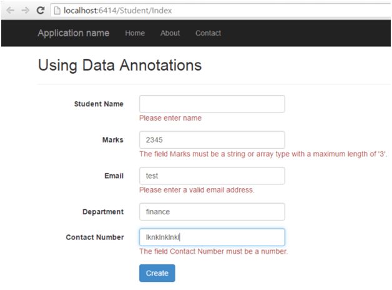Click the empty Student Name field

coord(212,104)
